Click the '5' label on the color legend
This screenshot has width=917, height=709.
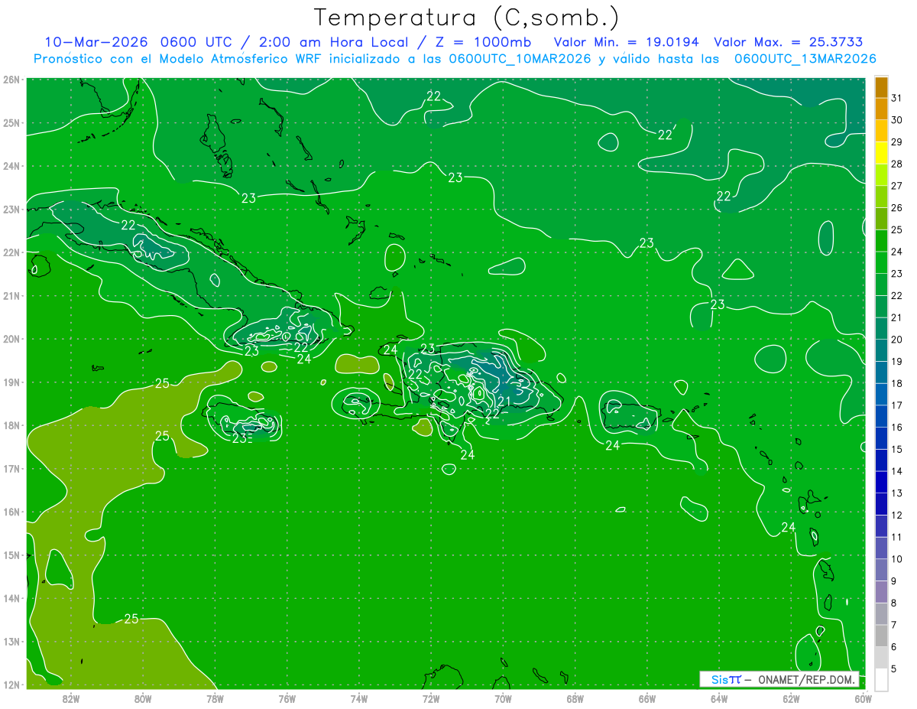894,668
